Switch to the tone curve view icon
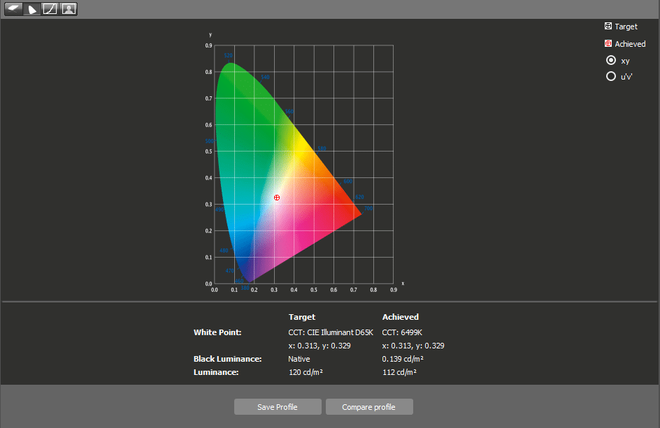 pyautogui.click(x=50, y=9)
